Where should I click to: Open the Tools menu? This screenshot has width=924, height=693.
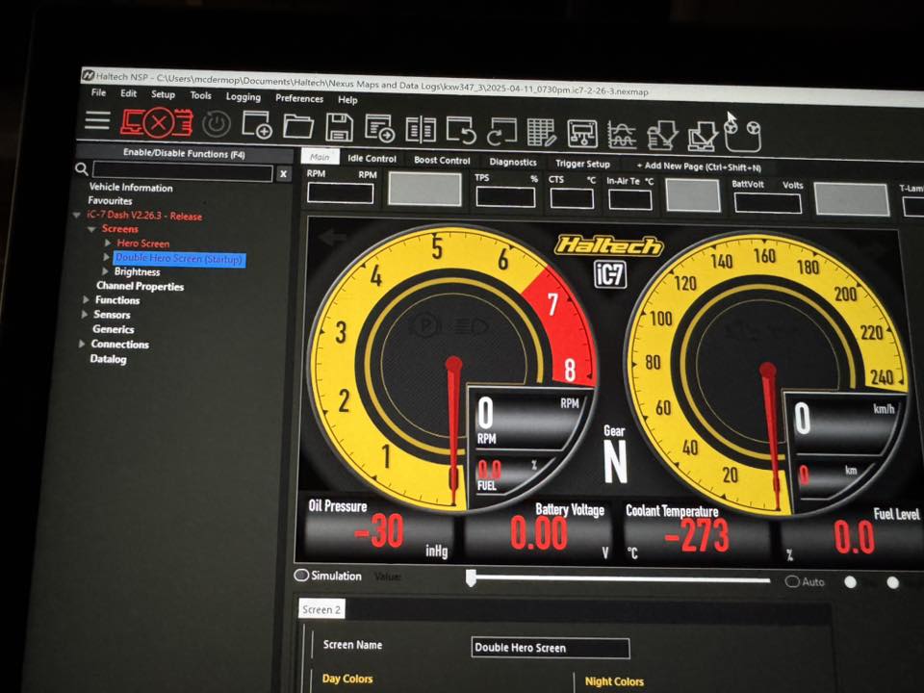click(200, 95)
